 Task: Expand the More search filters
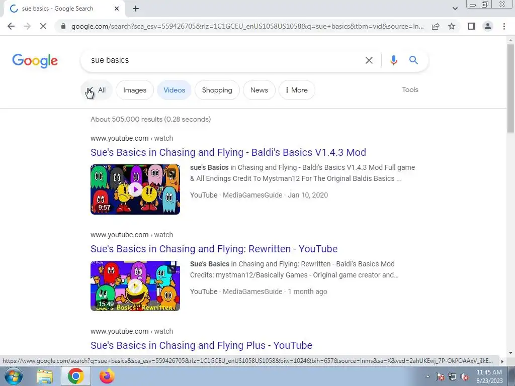point(297,90)
